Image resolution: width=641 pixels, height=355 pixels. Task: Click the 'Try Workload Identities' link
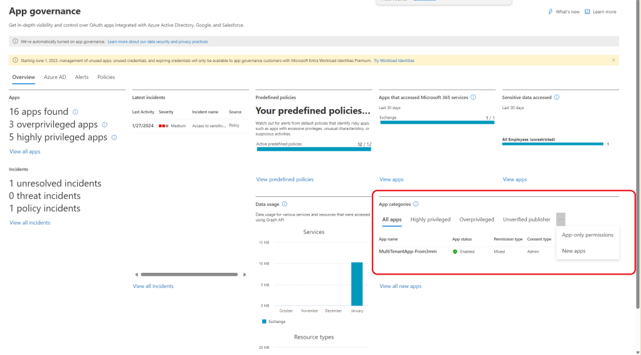click(394, 60)
